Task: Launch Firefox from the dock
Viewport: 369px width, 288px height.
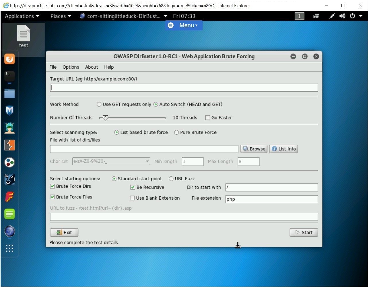Action: click(x=9, y=59)
